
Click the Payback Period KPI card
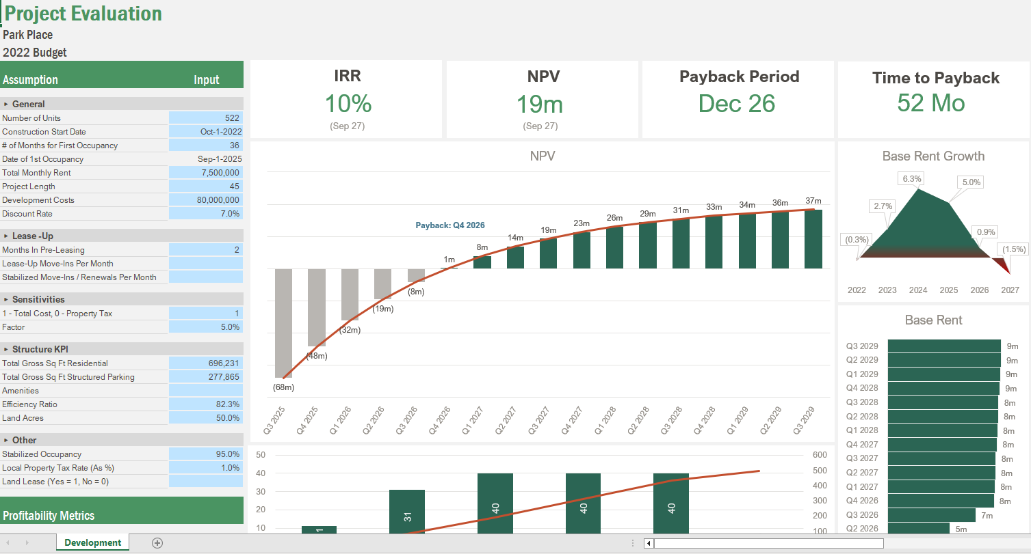tap(738, 99)
